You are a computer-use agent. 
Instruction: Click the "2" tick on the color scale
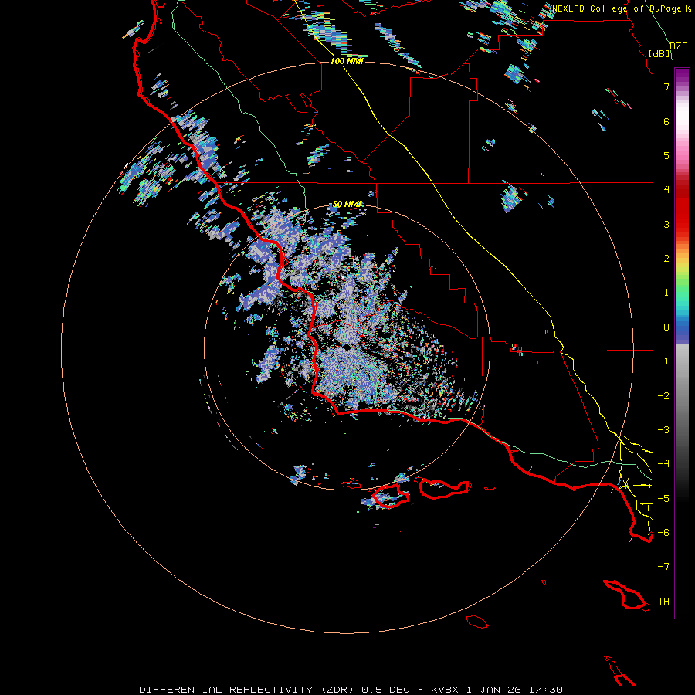(666, 259)
